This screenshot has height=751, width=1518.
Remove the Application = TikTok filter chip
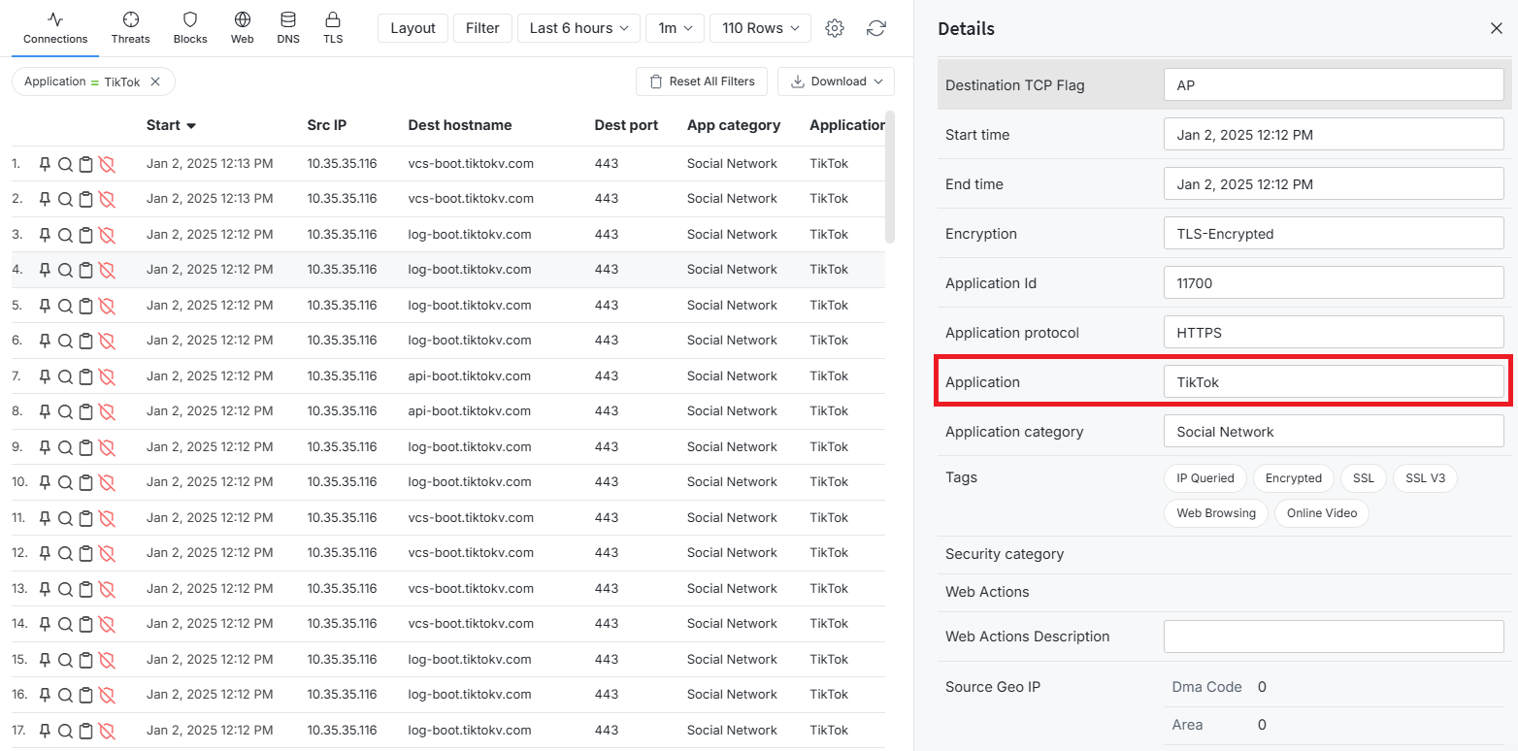point(155,82)
